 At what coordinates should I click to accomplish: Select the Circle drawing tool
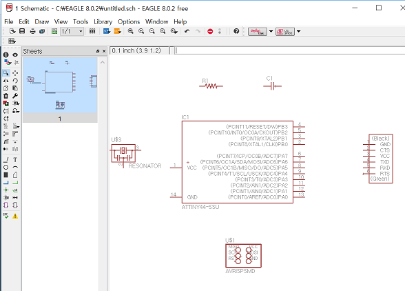coord(6,168)
